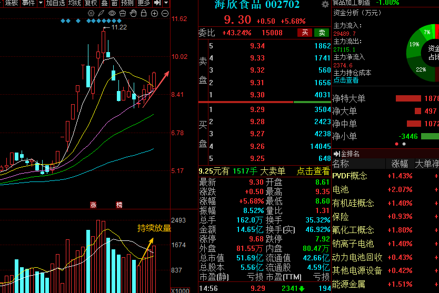Select the 7% segment of donut chart

click(427, 32)
